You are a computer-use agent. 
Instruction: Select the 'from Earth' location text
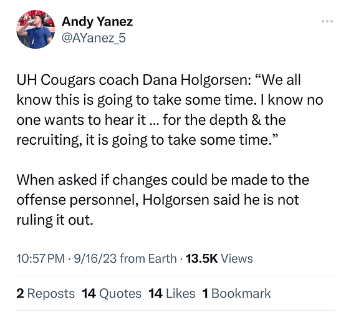[x=148, y=258]
